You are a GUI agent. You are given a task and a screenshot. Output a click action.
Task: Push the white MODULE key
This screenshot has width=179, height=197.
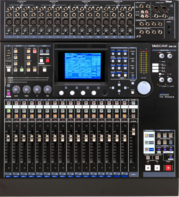45,70
